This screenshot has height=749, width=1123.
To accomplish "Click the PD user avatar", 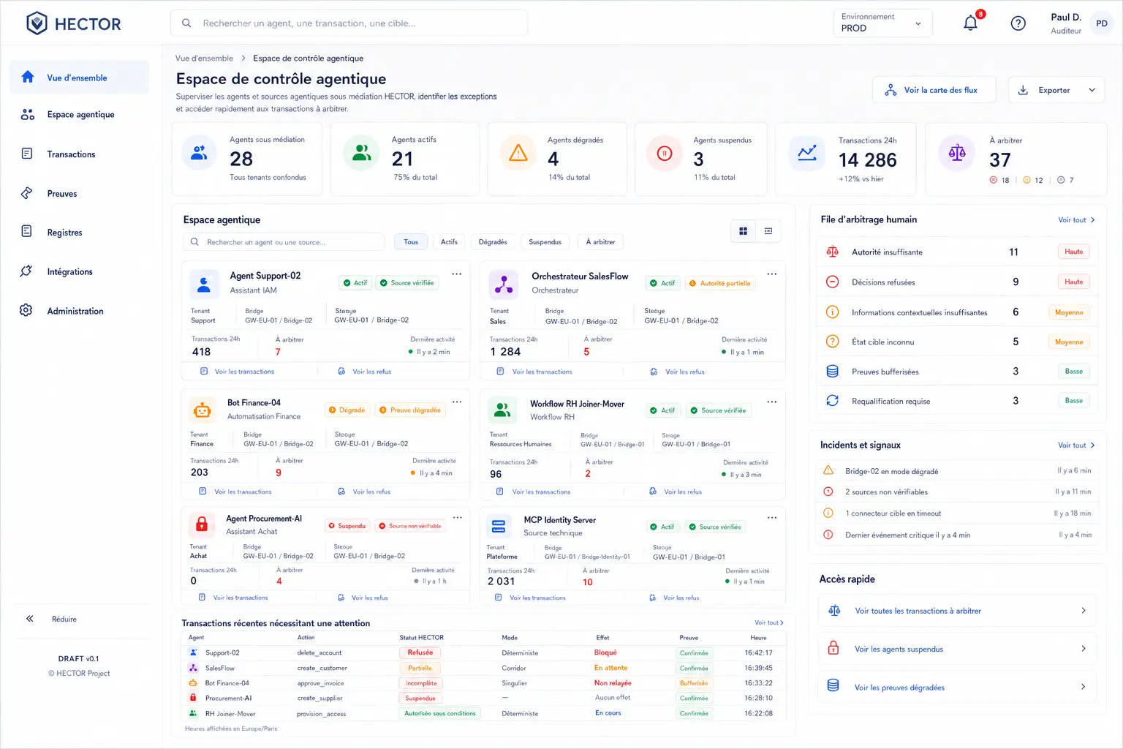I will (x=1101, y=23).
